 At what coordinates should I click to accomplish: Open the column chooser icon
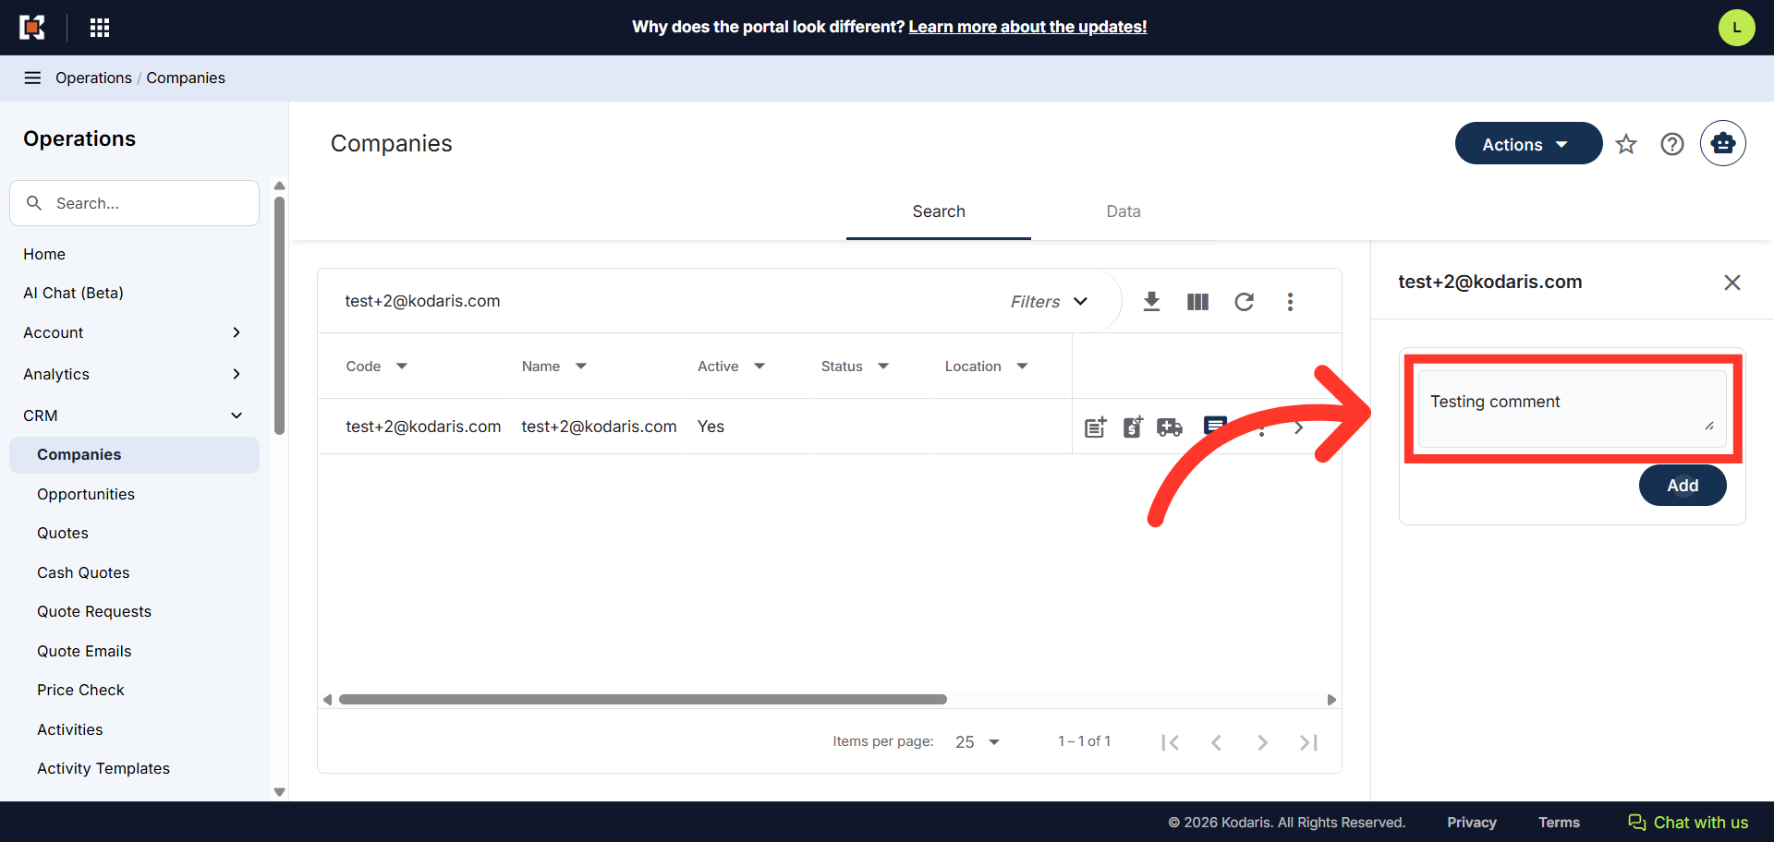(1197, 302)
